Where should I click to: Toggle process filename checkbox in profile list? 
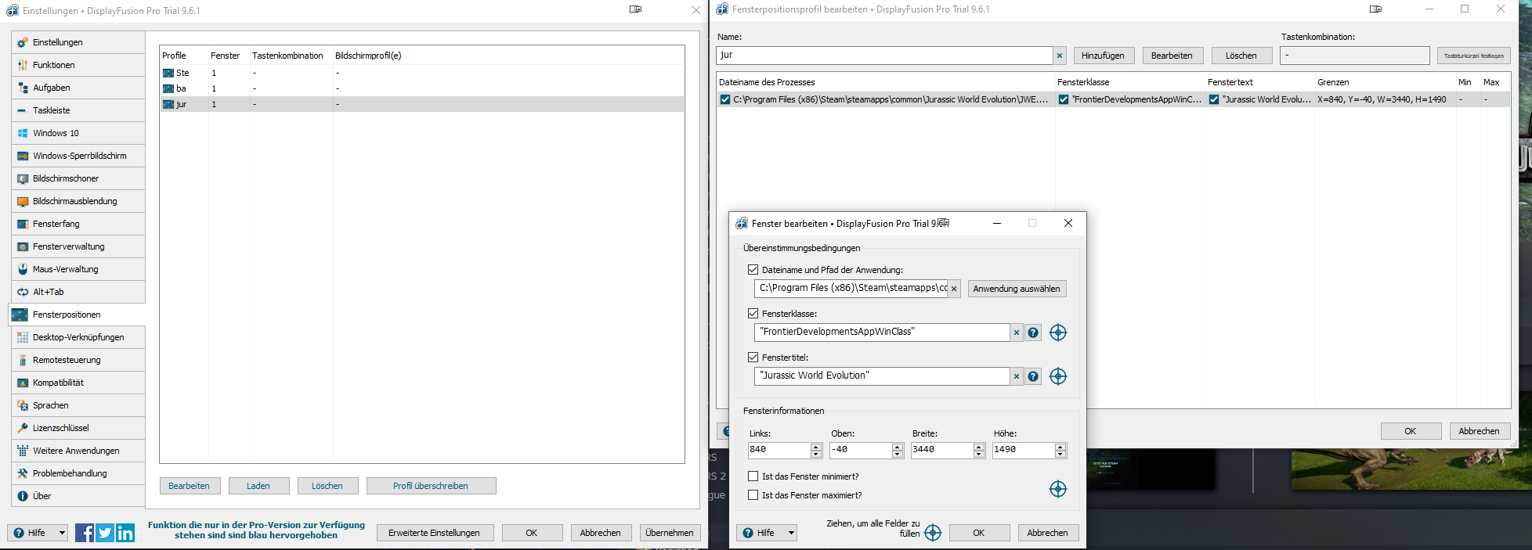point(725,99)
